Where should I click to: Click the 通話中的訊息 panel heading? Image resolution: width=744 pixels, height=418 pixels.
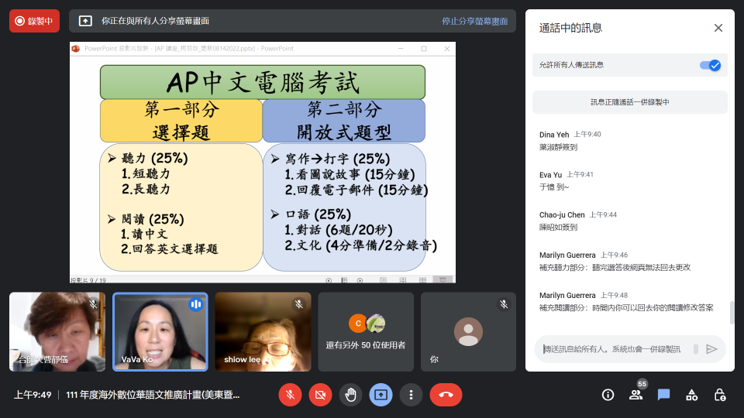click(570, 28)
